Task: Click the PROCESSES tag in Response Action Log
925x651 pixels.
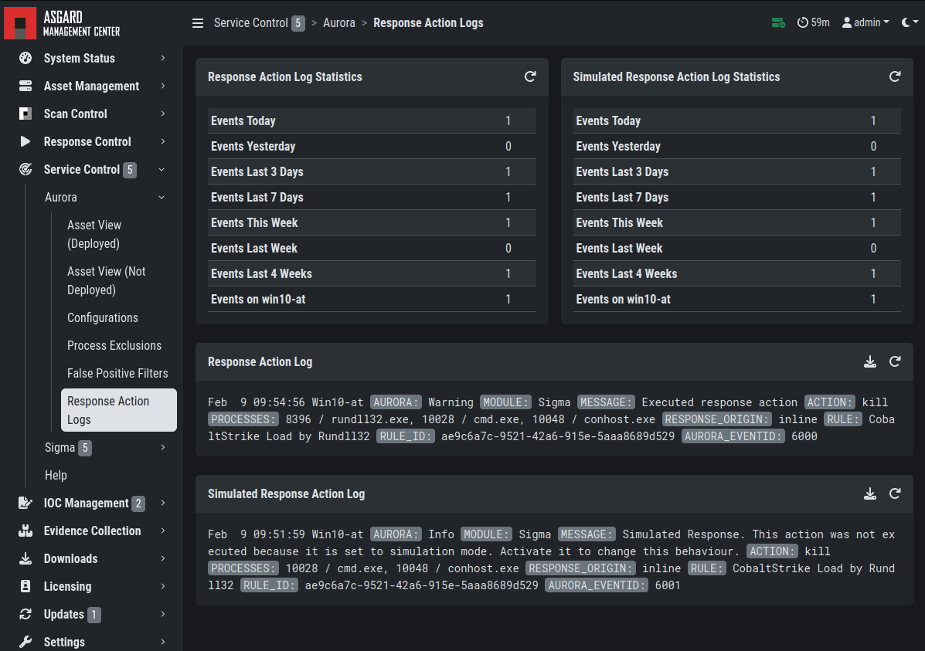Action: 243,419
